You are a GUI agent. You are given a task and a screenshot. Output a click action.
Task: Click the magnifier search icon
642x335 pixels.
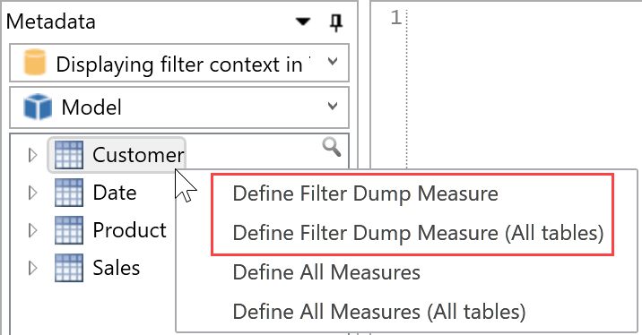pyautogui.click(x=331, y=147)
